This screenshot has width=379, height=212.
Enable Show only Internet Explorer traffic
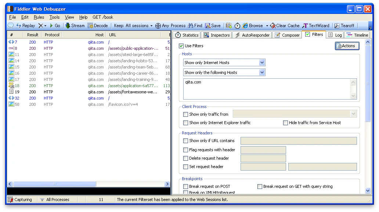185,123
